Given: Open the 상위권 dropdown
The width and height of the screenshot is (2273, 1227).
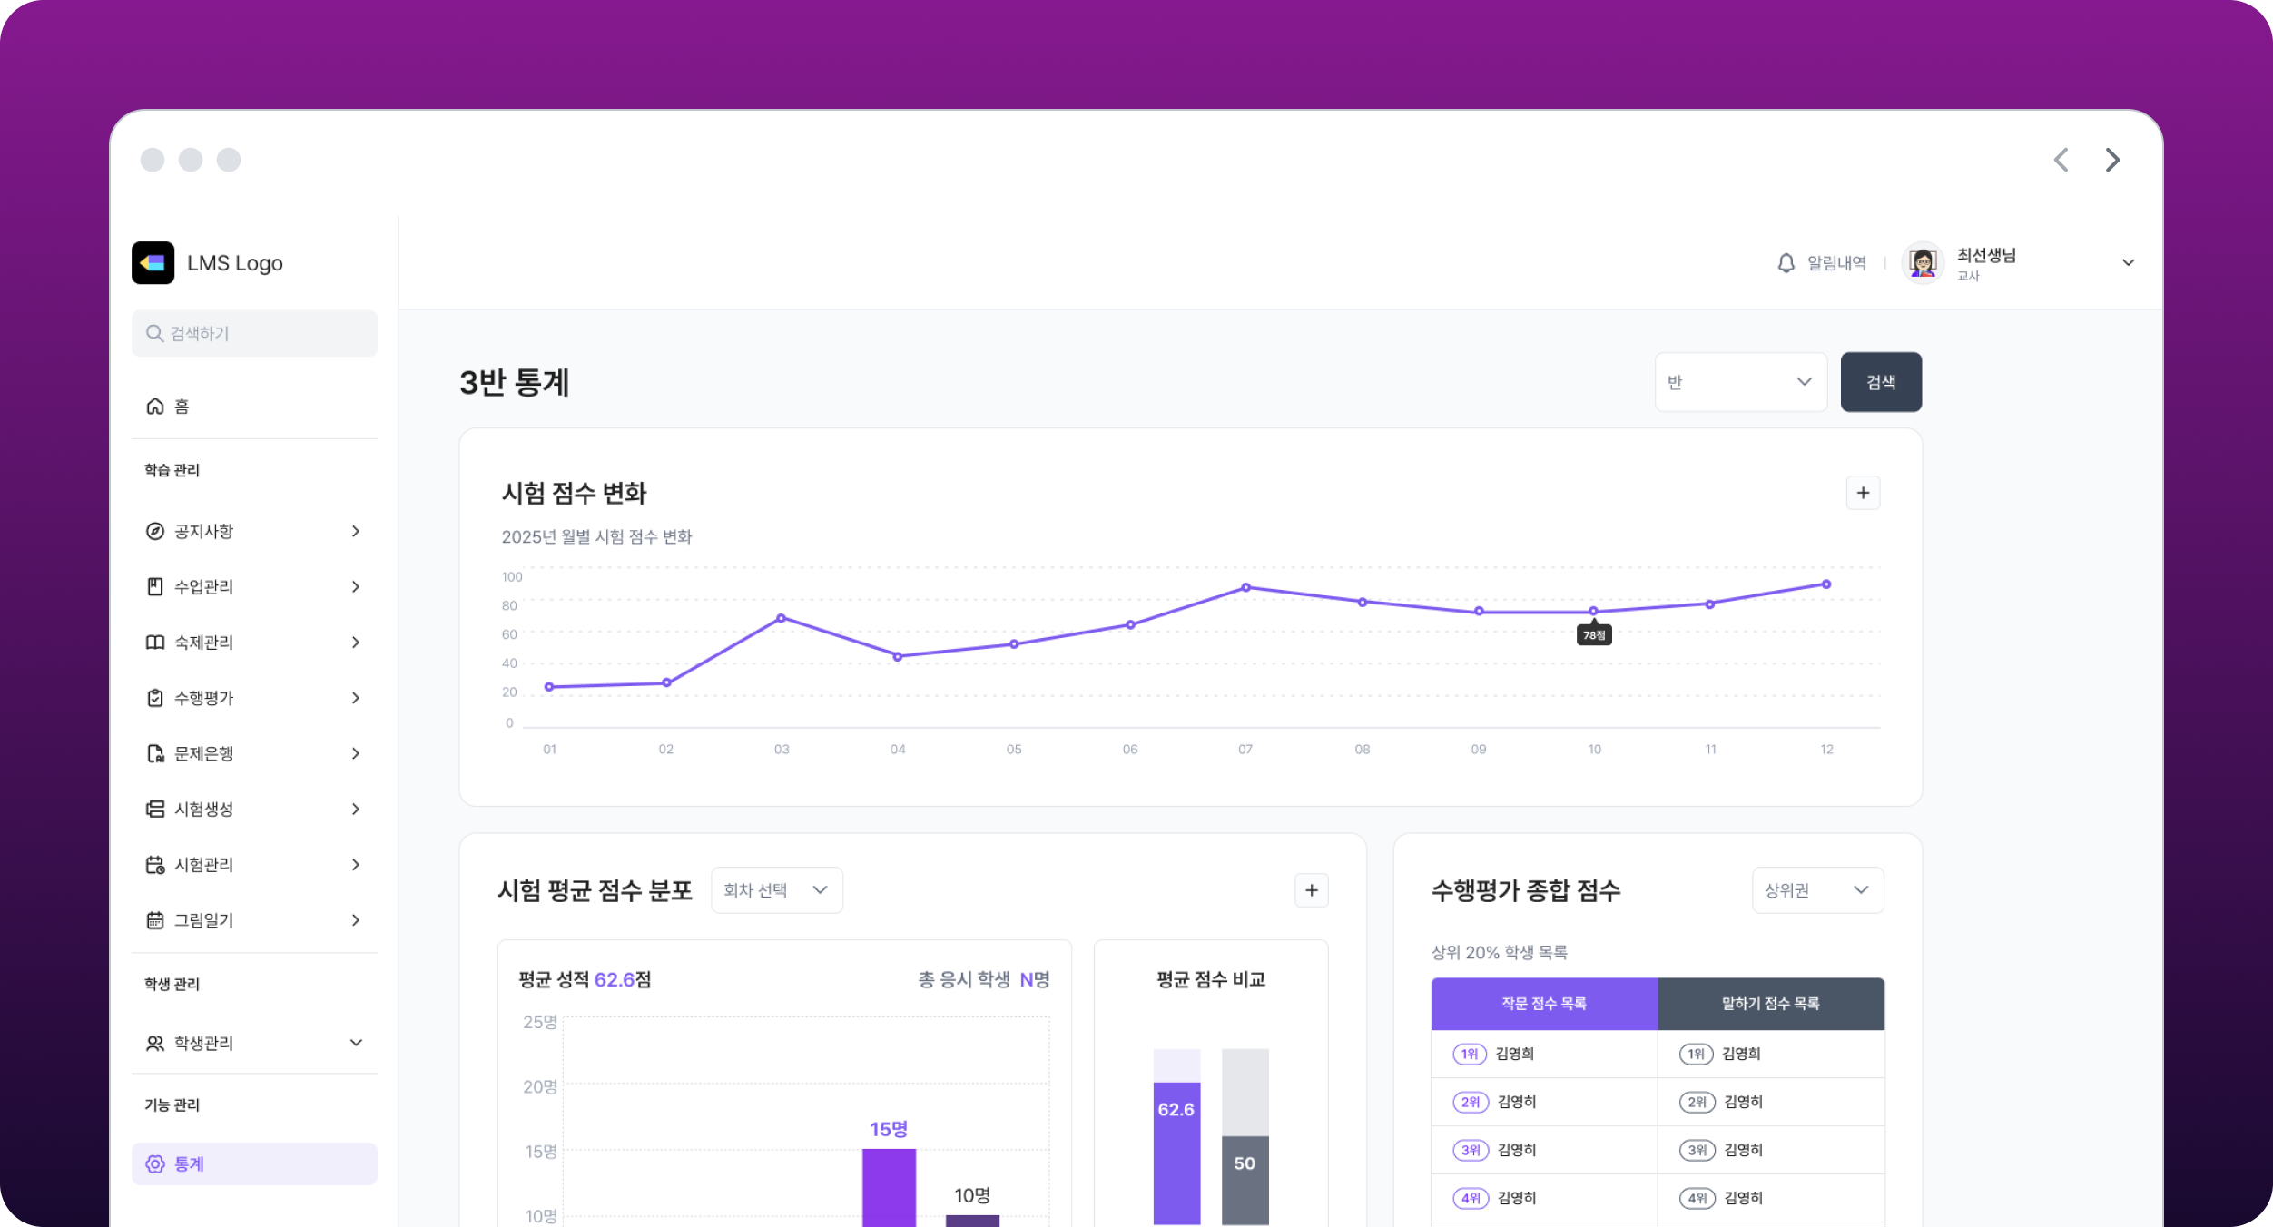Looking at the screenshot, I should coord(1816,890).
